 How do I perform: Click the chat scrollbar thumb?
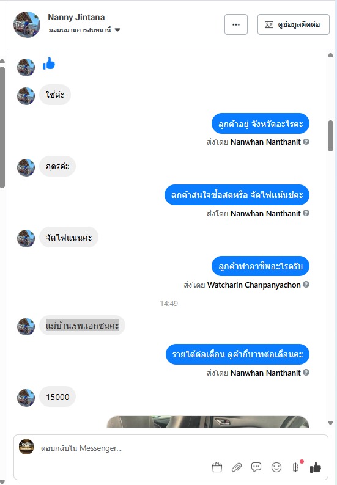pos(330,136)
